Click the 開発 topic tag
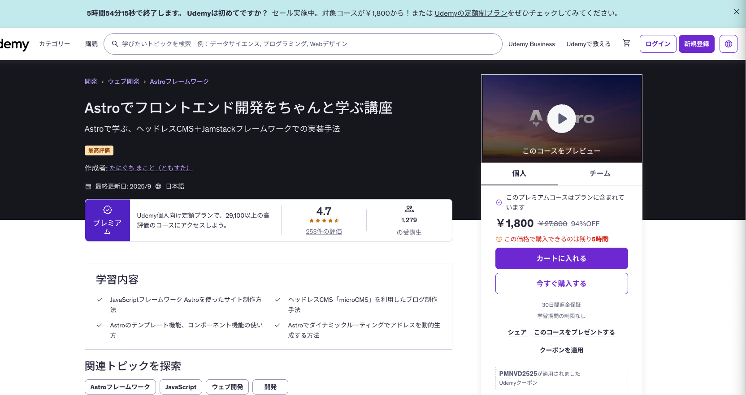The image size is (746, 395). click(270, 387)
